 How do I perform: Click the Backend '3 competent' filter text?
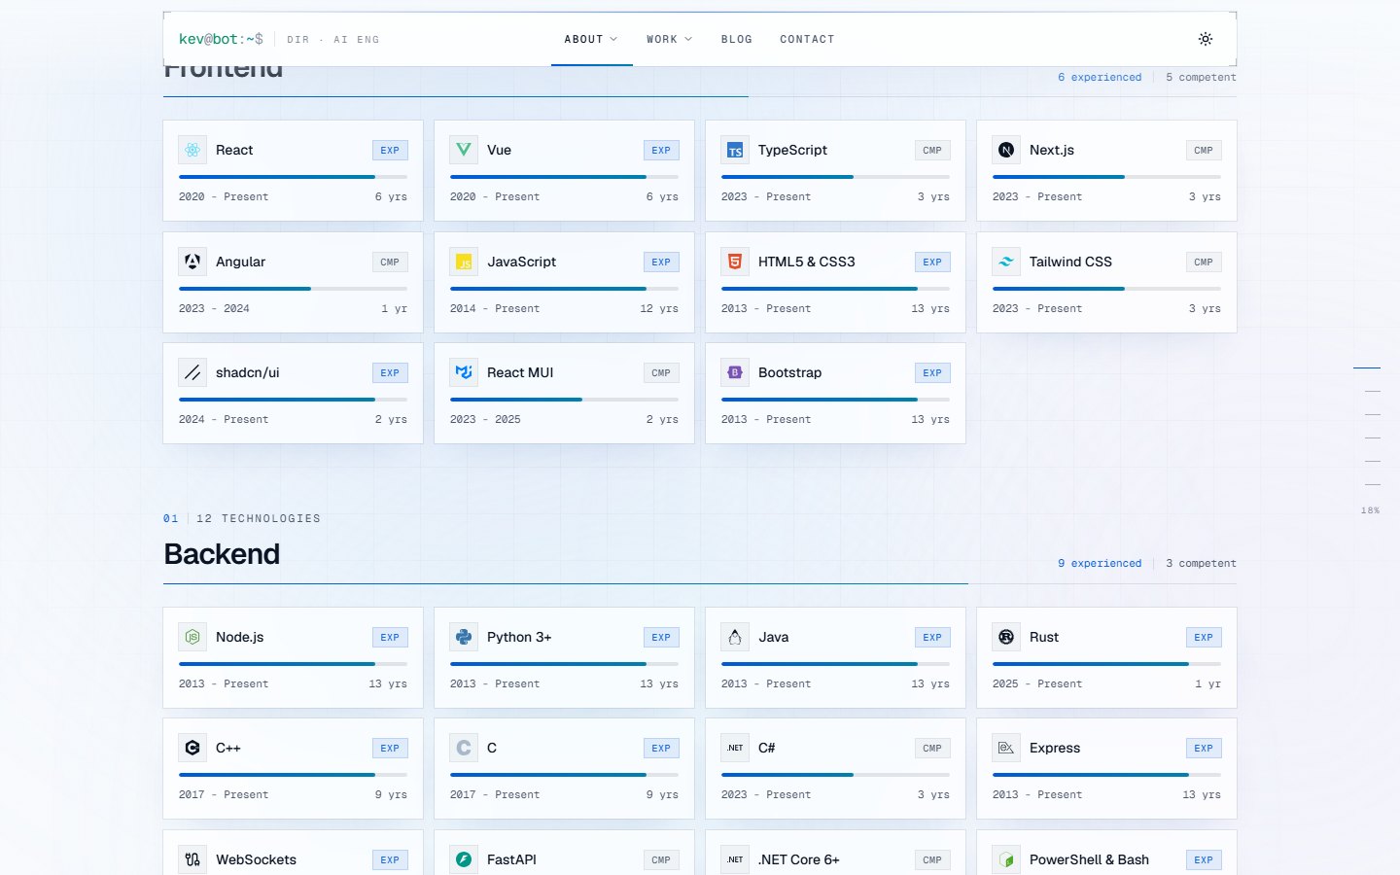1201,564
